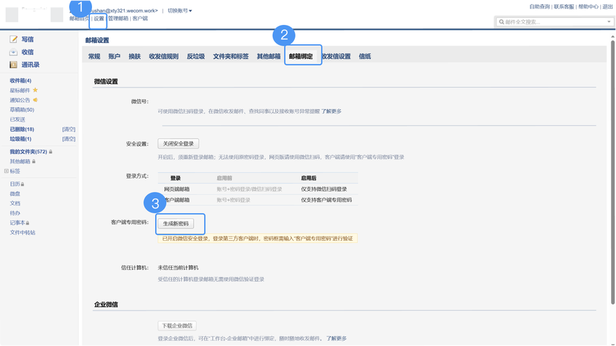Switch to the 反垃圾 tab
Viewport: 616px width, 346px height.
[195, 56]
